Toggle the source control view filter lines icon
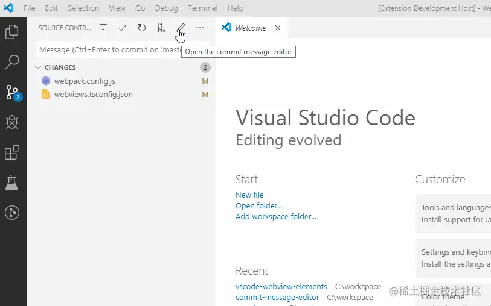The image size is (491, 306). click(x=103, y=28)
